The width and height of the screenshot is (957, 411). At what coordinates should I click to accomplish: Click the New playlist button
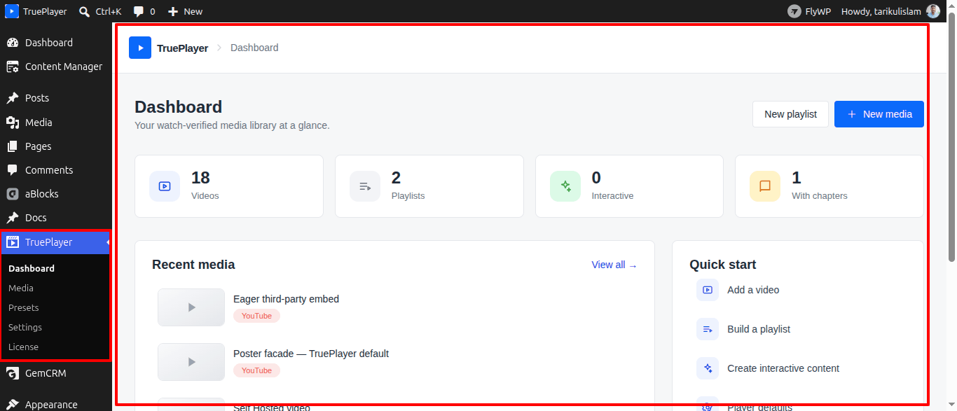tap(790, 114)
